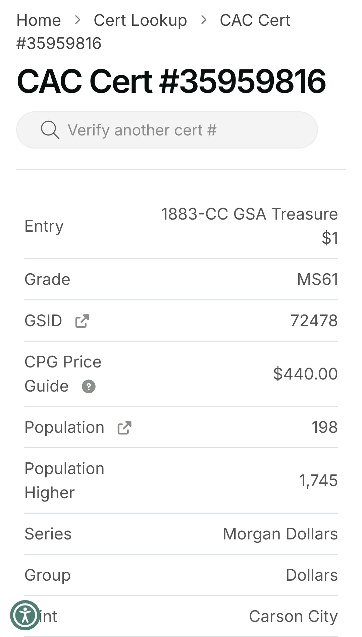The height and width of the screenshot is (637, 362).
Task: Click the 1883-CC GSA Treasure $1 entry
Action: [x=249, y=226]
